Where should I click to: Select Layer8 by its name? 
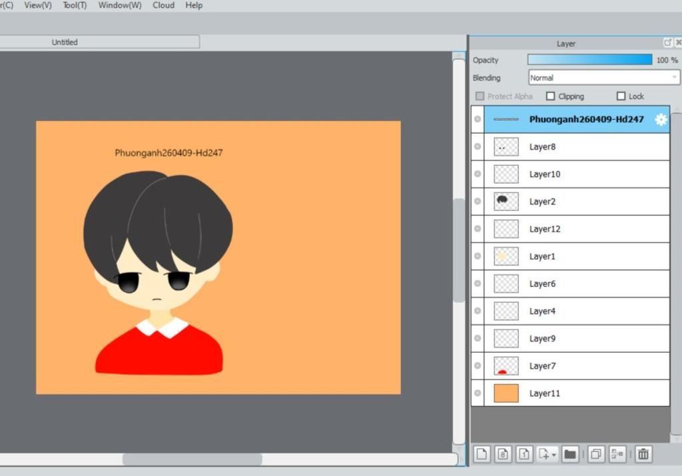[542, 147]
